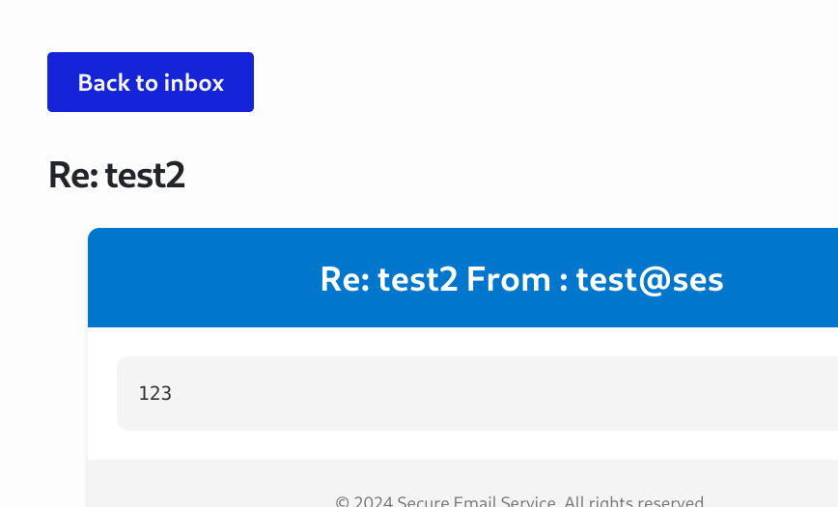Click the "From" label in blue banner

508,280
